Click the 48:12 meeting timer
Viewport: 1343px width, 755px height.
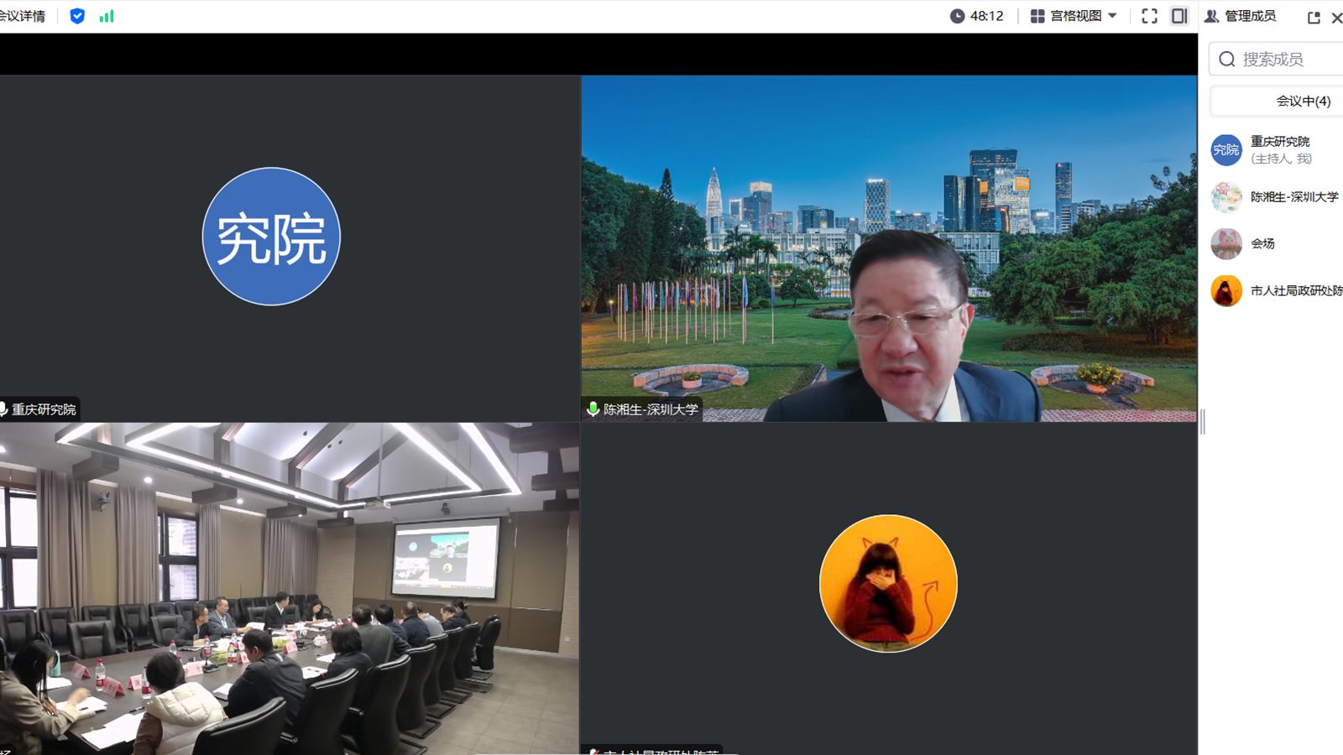976,16
